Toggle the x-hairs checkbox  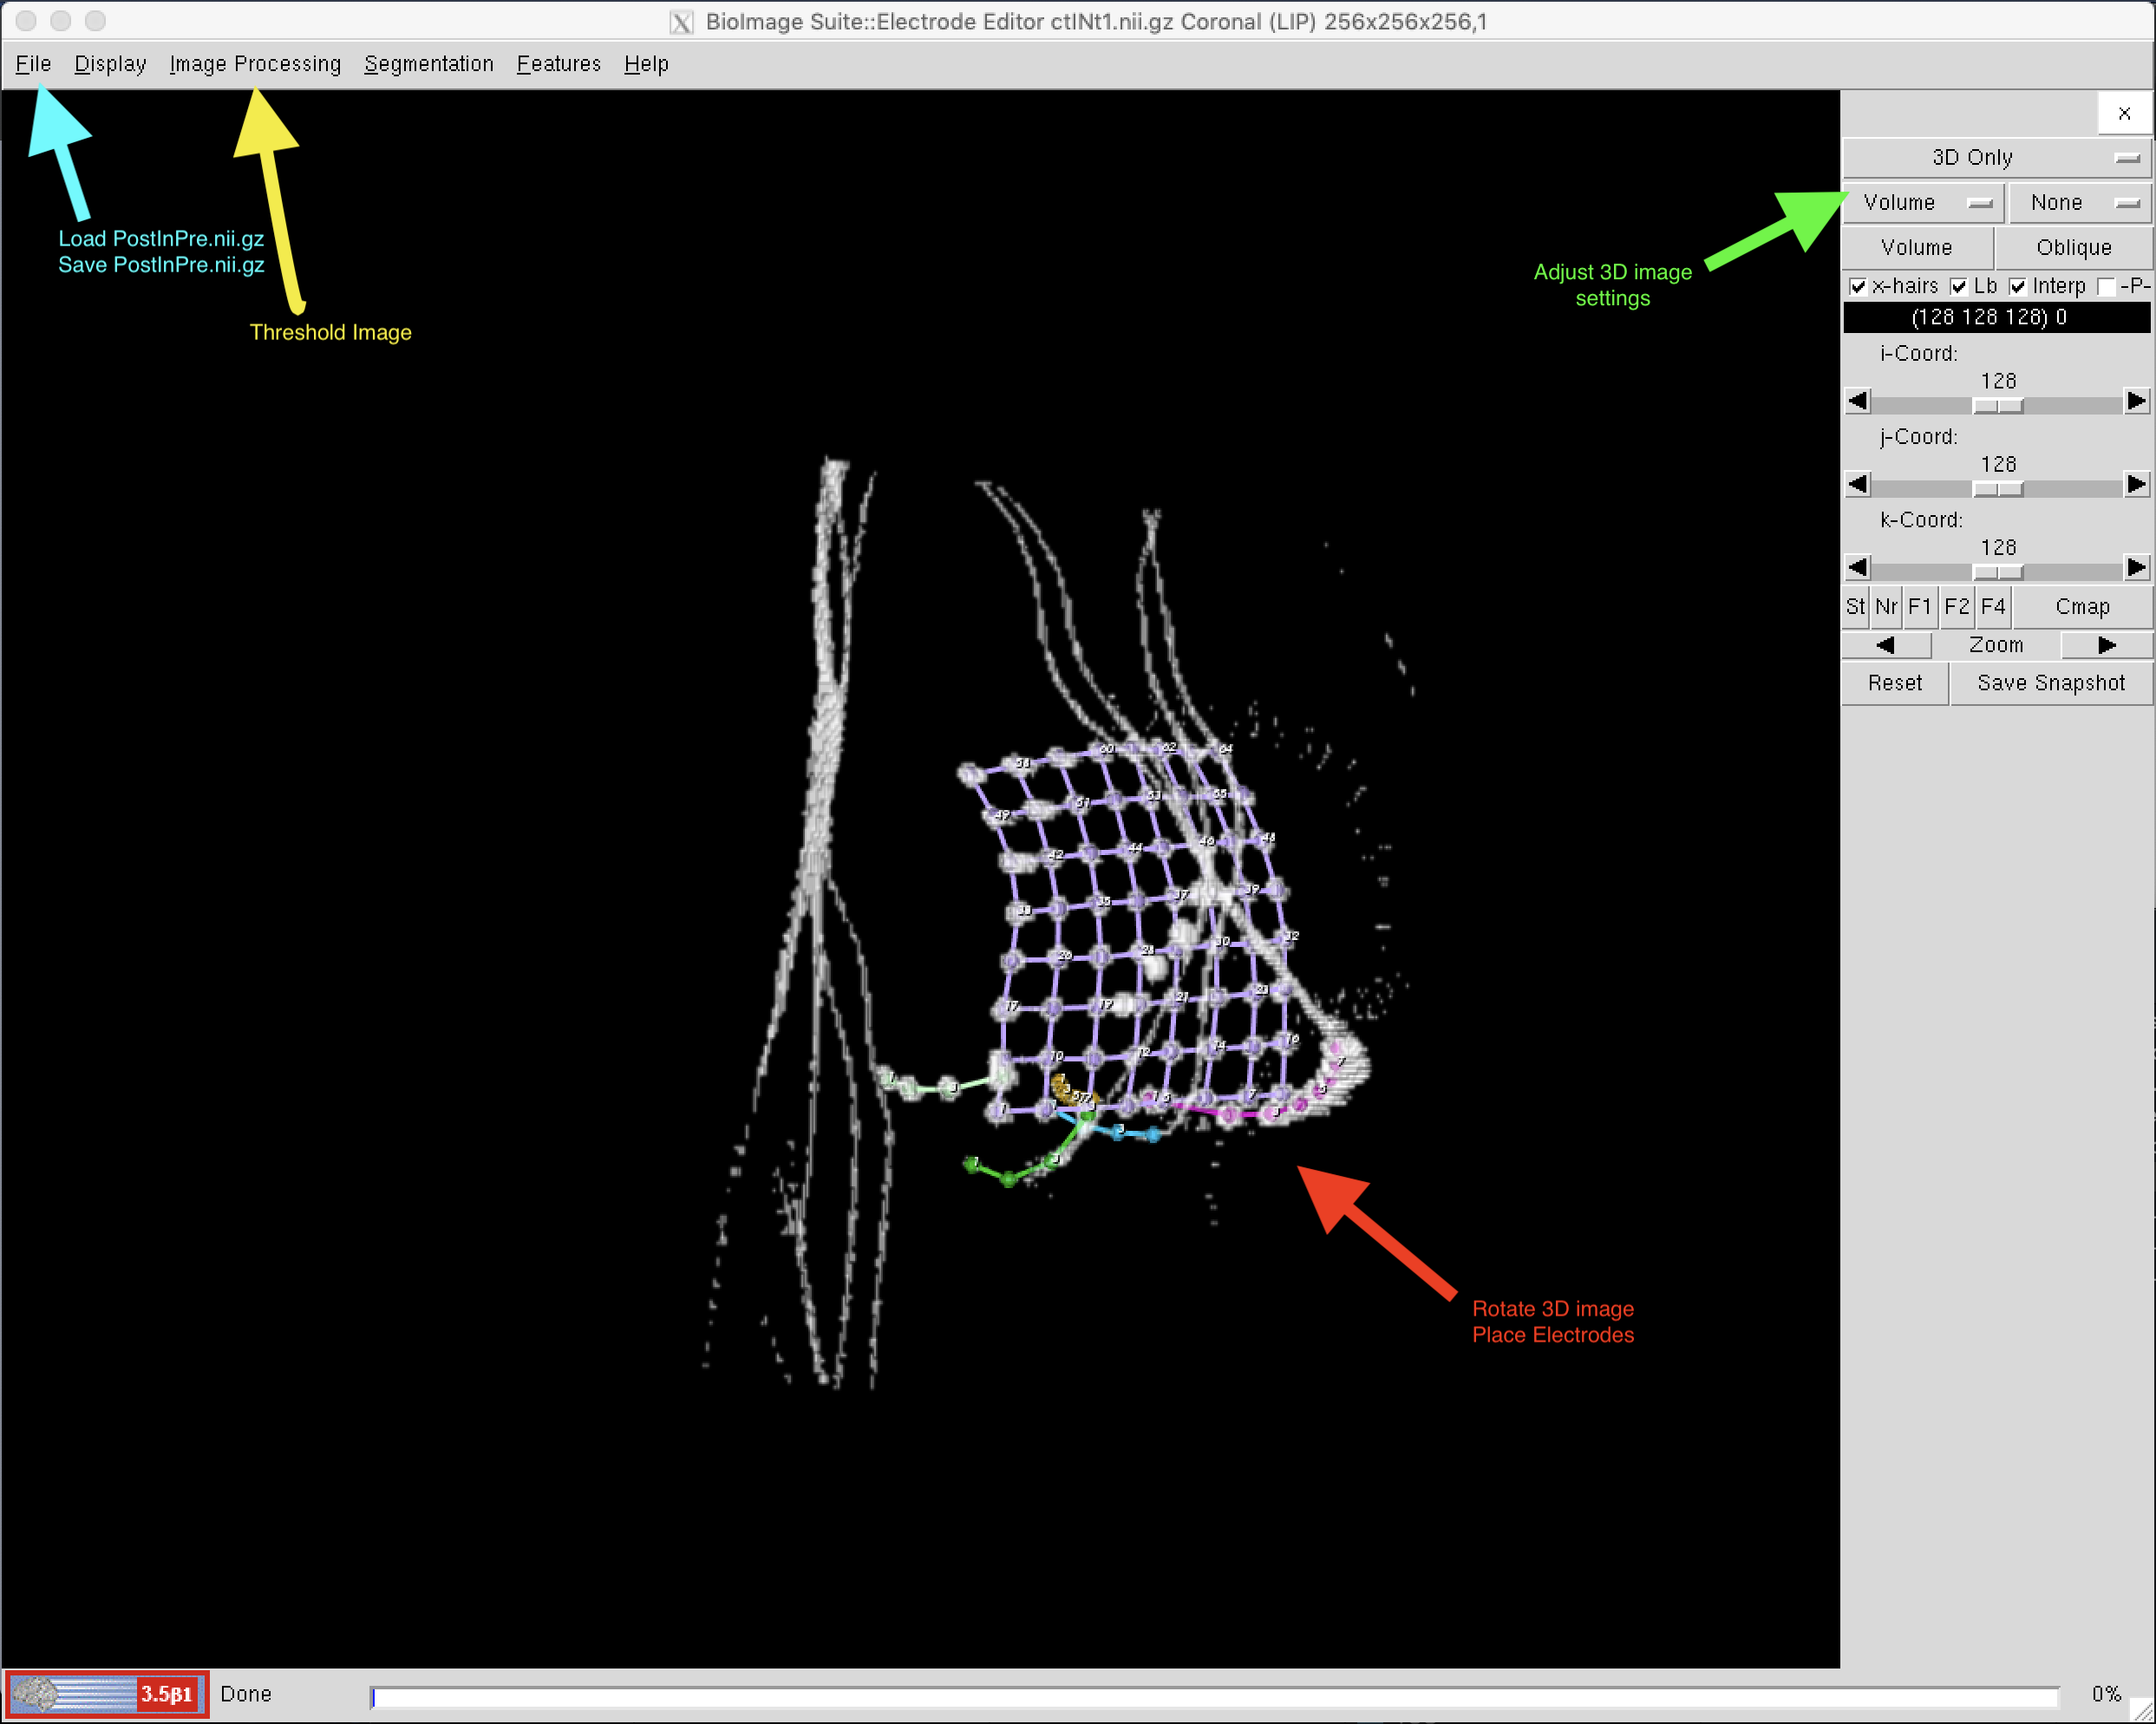1858,287
